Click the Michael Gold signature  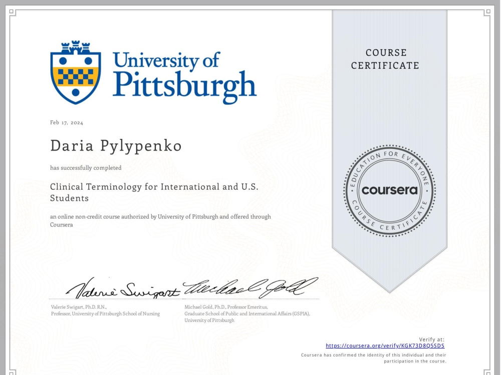(250, 288)
